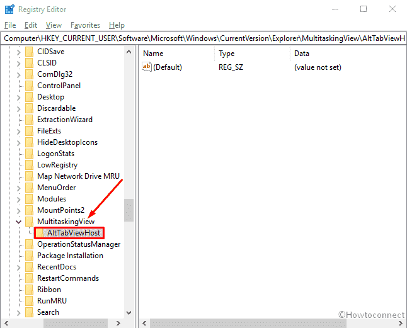Viewport: 407px width, 328px height.
Task: Click the tree pane horizontal scrollbar thumb
Action: click(x=75, y=323)
